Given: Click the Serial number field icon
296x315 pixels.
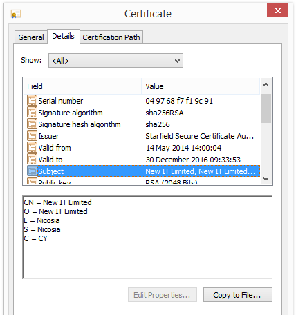Looking at the screenshot, I should pos(32,100).
